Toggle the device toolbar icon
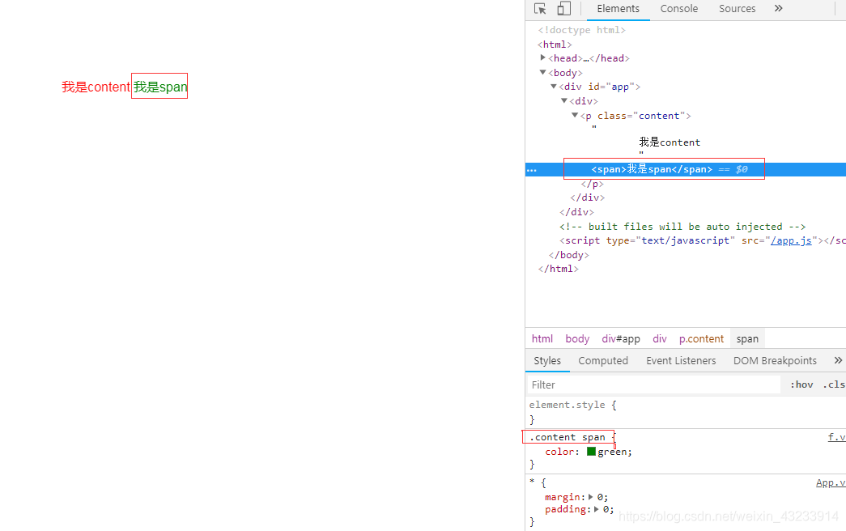Image resolution: width=846 pixels, height=531 pixels. [563, 9]
